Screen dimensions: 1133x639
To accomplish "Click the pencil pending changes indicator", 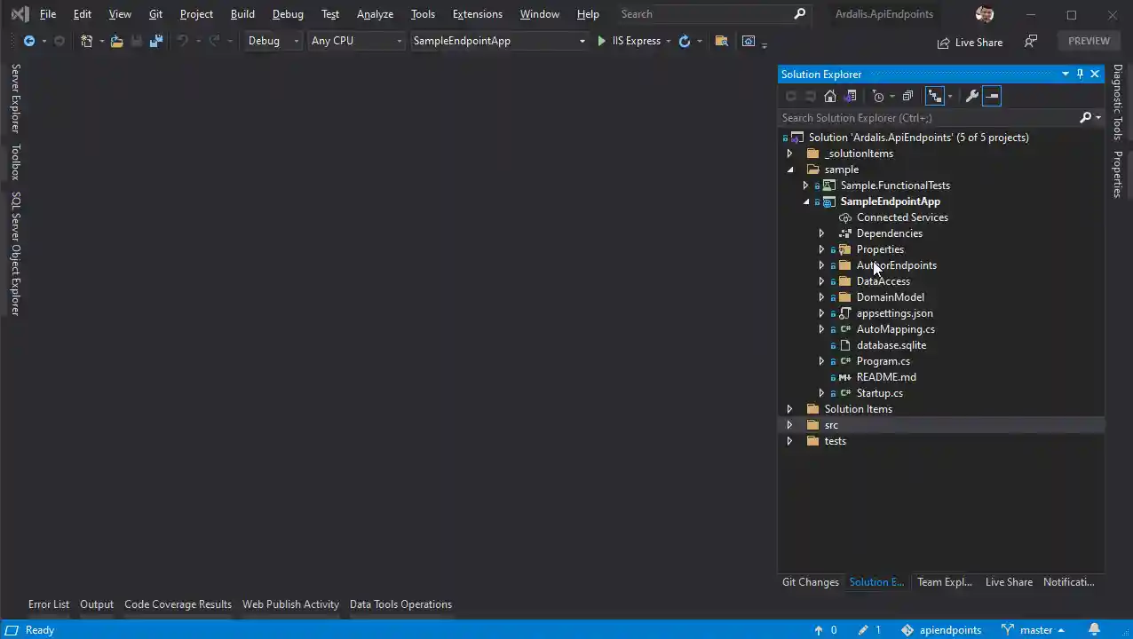I will (x=869, y=630).
